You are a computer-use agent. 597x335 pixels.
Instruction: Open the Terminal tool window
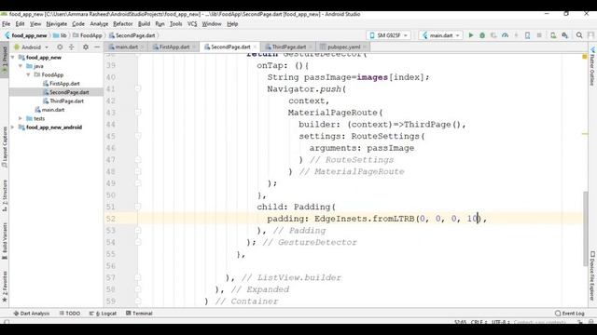(139, 314)
